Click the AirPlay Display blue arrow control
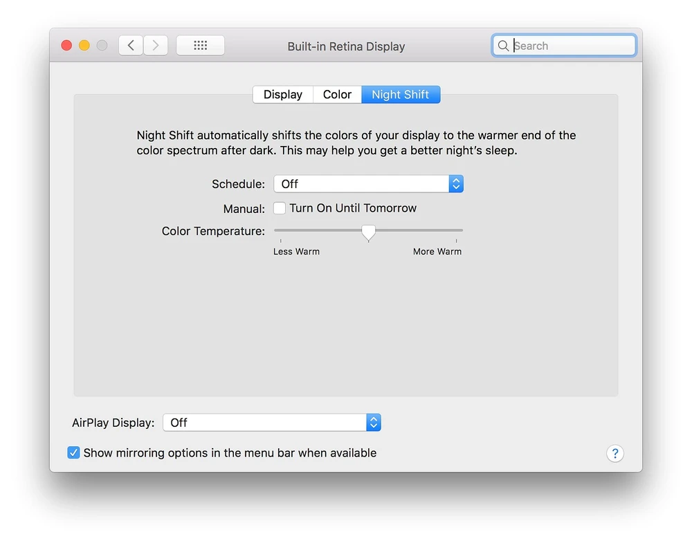The height and width of the screenshot is (543, 692). [374, 423]
